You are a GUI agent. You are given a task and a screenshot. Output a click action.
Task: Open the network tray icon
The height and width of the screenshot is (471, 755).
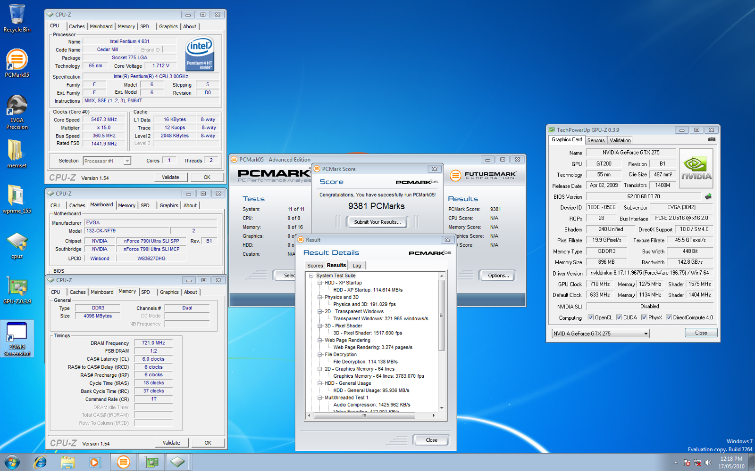click(697, 463)
